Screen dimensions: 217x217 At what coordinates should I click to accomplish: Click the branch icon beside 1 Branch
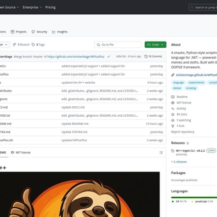pos(15,44)
